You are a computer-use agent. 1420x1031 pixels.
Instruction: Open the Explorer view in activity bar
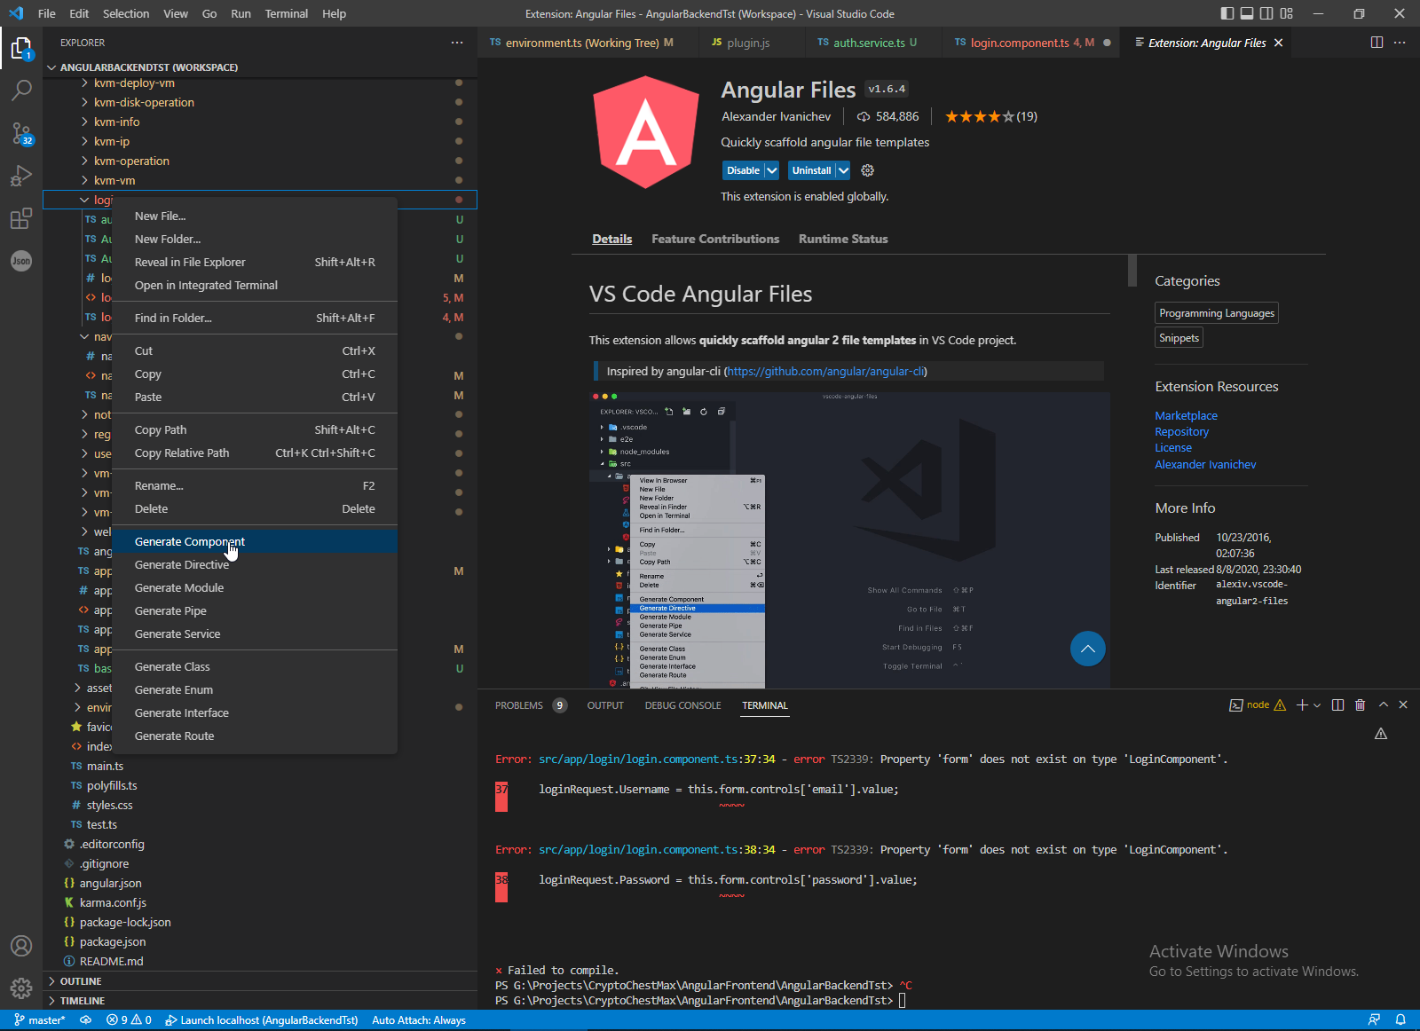[21, 48]
